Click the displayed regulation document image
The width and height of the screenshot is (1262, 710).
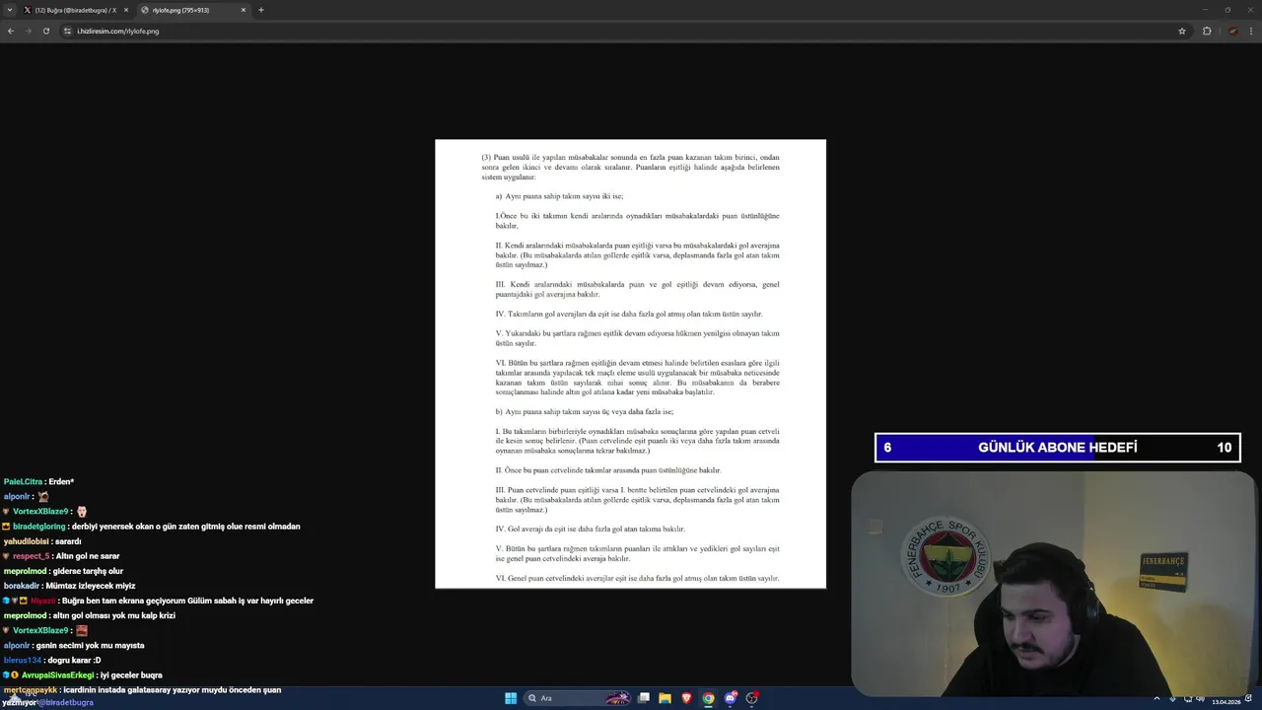(x=630, y=364)
